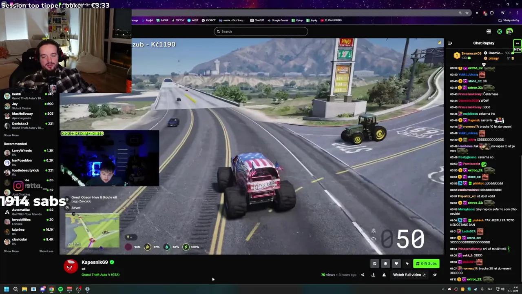Click the green Kick logo icon in header
522x294 pixels.
tap(500, 31)
